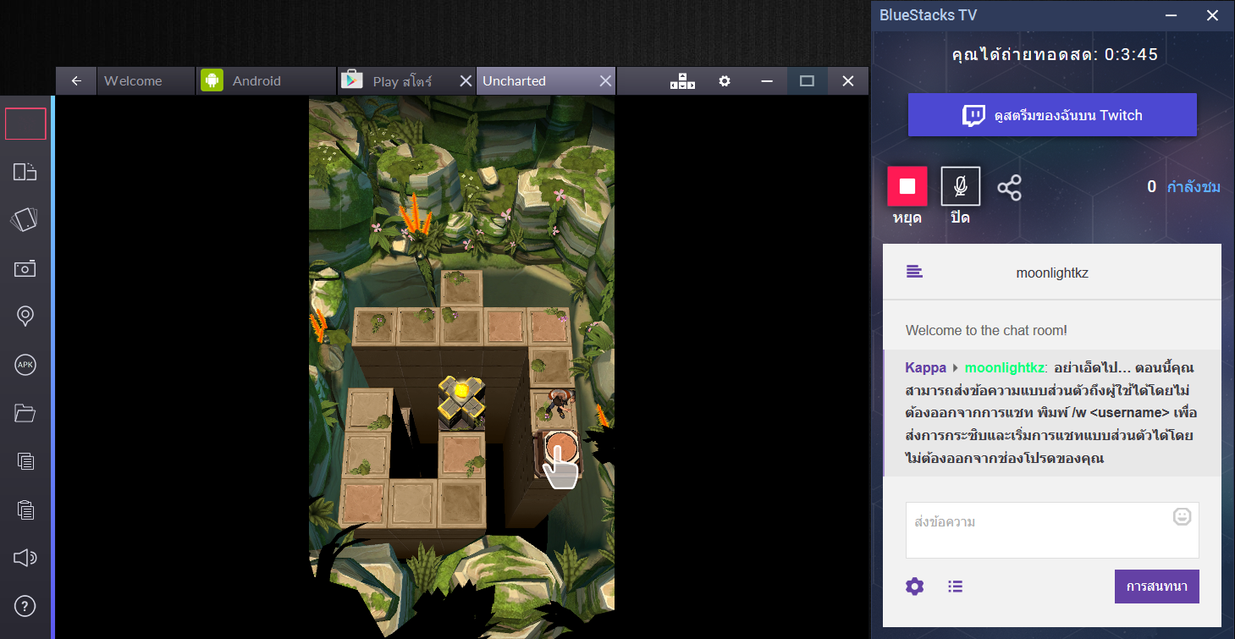The width and height of the screenshot is (1235, 639).
Task: Close the Uncharted tab
Action: click(x=605, y=81)
